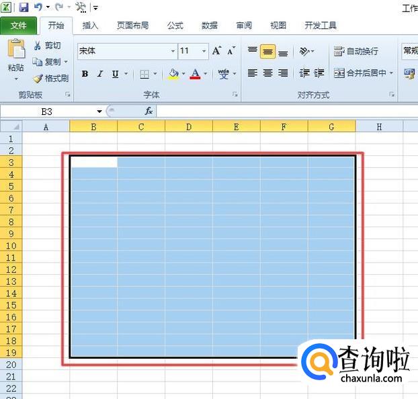The width and height of the screenshot is (418, 399).
Task: Click the Decrease Font Size icon
Action: [x=231, y=50]
